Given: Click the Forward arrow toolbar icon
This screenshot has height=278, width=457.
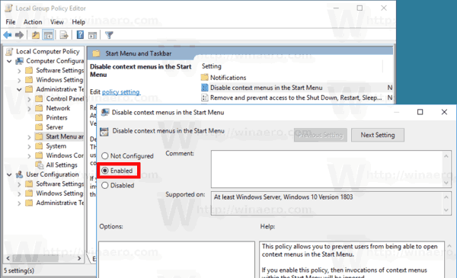Looking at the screenshot, I should [19, 35].
